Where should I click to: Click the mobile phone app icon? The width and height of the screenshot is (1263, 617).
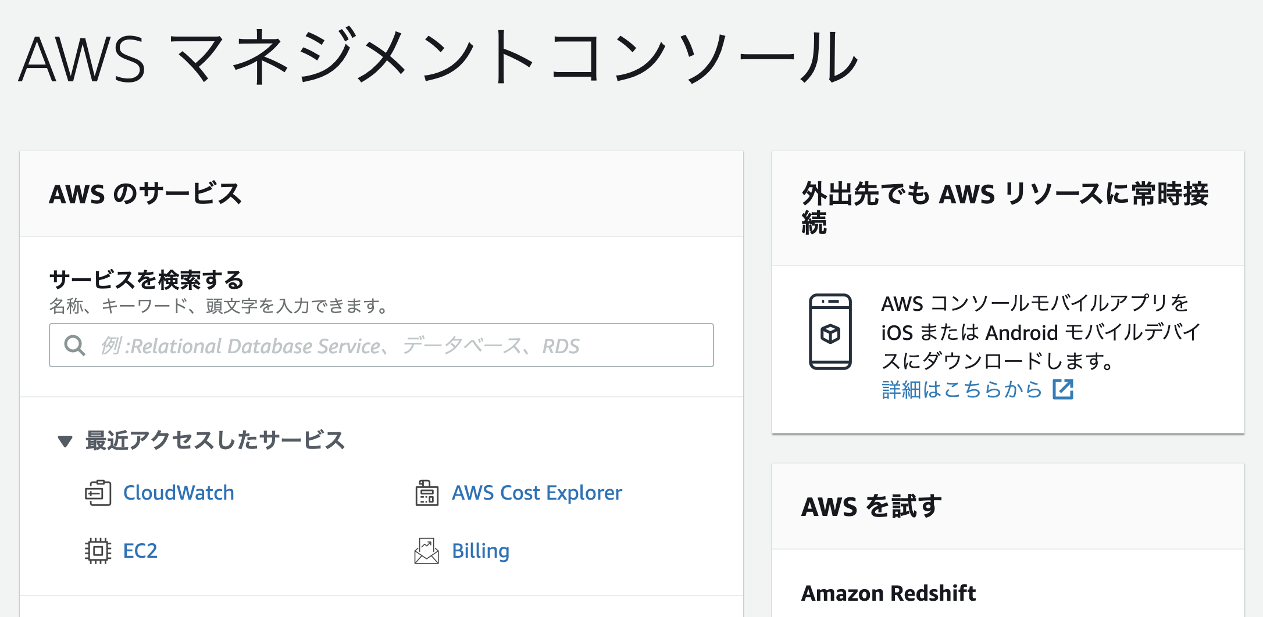pos(830,332)
